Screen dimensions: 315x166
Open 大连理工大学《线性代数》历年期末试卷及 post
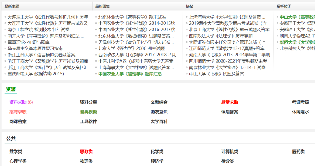point(48,23)
